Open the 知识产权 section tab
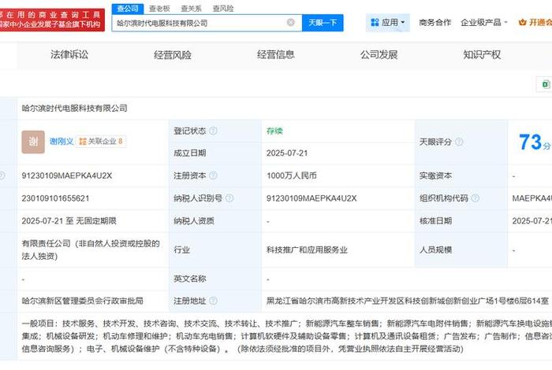The image size is (552, 370). (482, 54)
